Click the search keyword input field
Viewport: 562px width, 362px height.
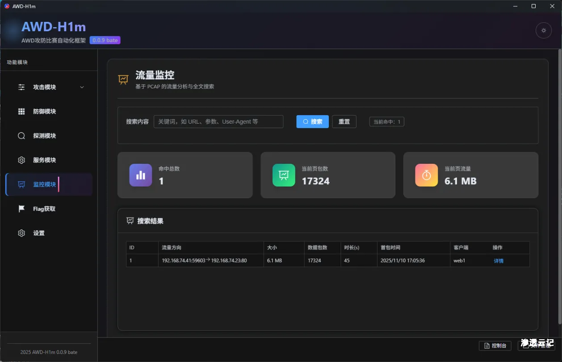(218, 121)
